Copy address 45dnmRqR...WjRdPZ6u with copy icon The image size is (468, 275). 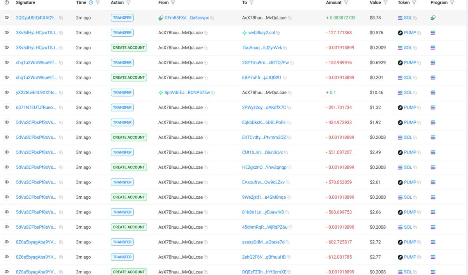[x=291, y=227]
